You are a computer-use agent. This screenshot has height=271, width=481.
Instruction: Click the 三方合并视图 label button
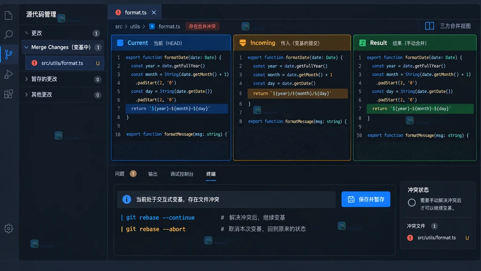click(x=455, y=26)
